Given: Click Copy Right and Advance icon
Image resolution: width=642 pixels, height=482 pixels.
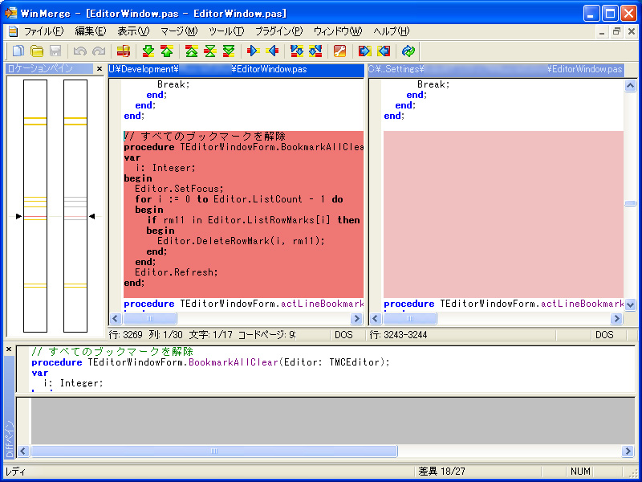Looking at the screenshot, I should (x=297, y=51).
